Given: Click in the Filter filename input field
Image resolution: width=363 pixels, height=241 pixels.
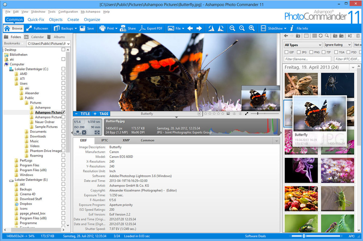Looking at the screenshot, I should tap(307, 59).
